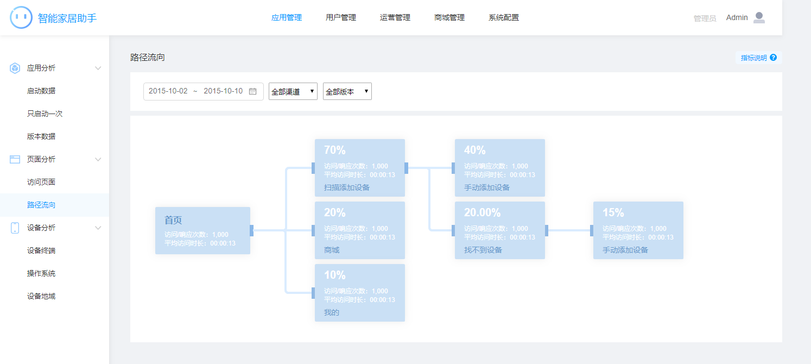
Task: Select 设备终端 in the sidebar
Action: pos(41,250)
